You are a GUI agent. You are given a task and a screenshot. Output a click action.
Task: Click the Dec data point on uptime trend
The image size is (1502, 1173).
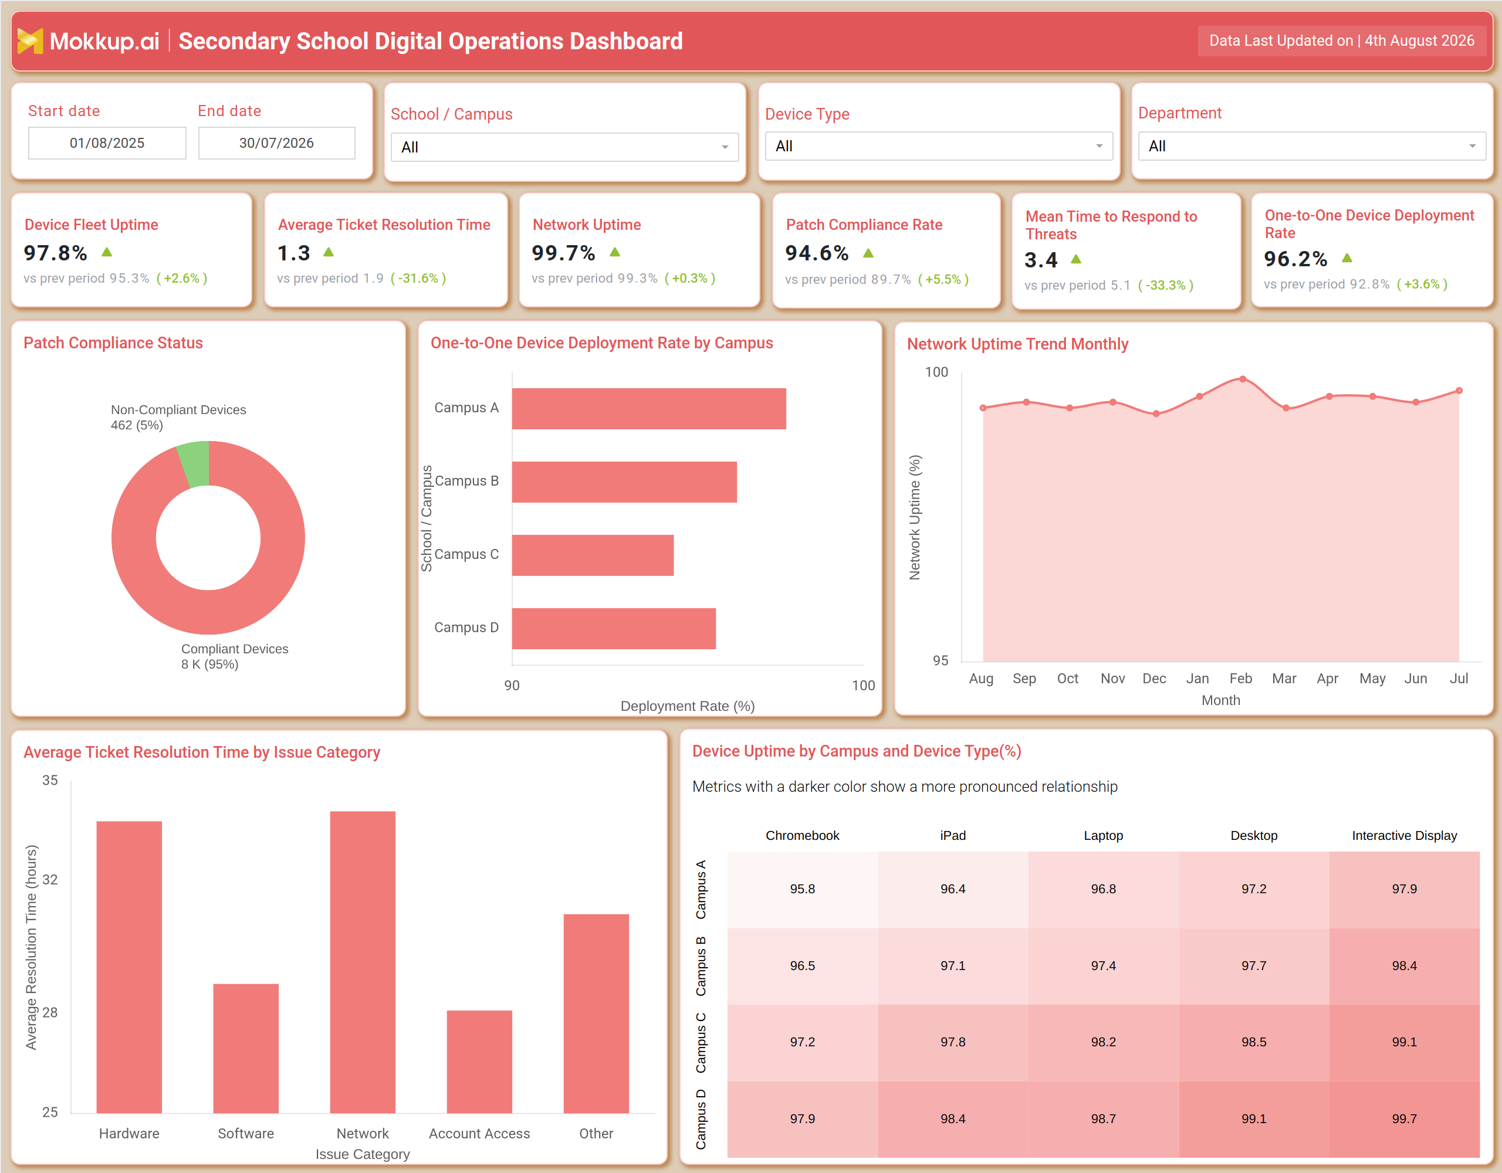[x=1156, y=414]
